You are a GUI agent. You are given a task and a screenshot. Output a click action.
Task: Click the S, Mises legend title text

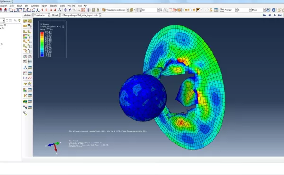(x=44, y=24)
